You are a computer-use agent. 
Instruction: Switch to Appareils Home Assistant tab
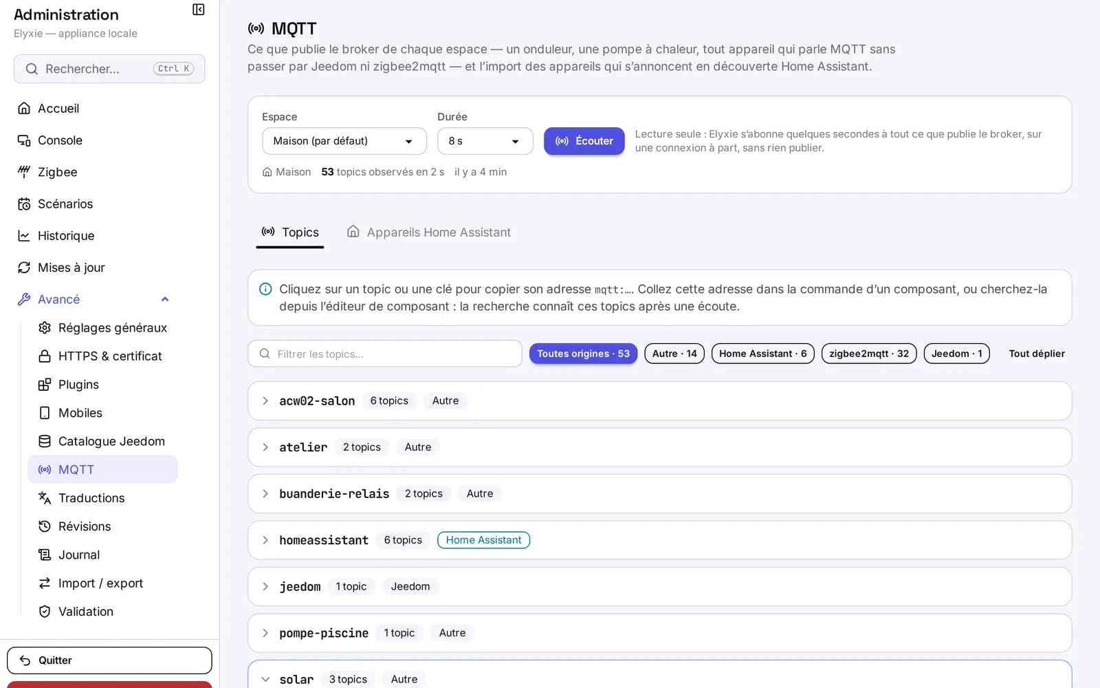[429, 233]
